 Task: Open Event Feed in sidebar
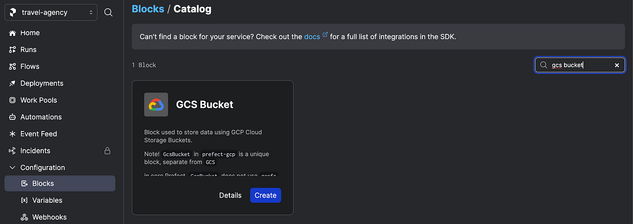tap(39, 134)
